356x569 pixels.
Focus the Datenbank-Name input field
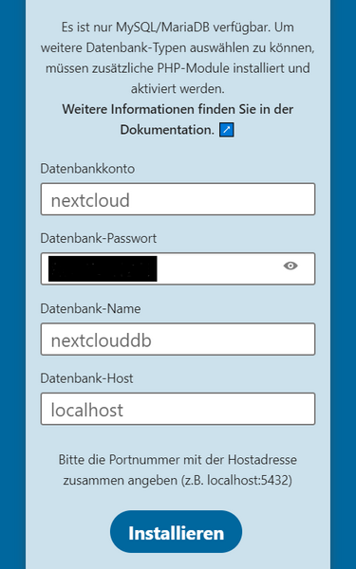click(x=178, y=339)
